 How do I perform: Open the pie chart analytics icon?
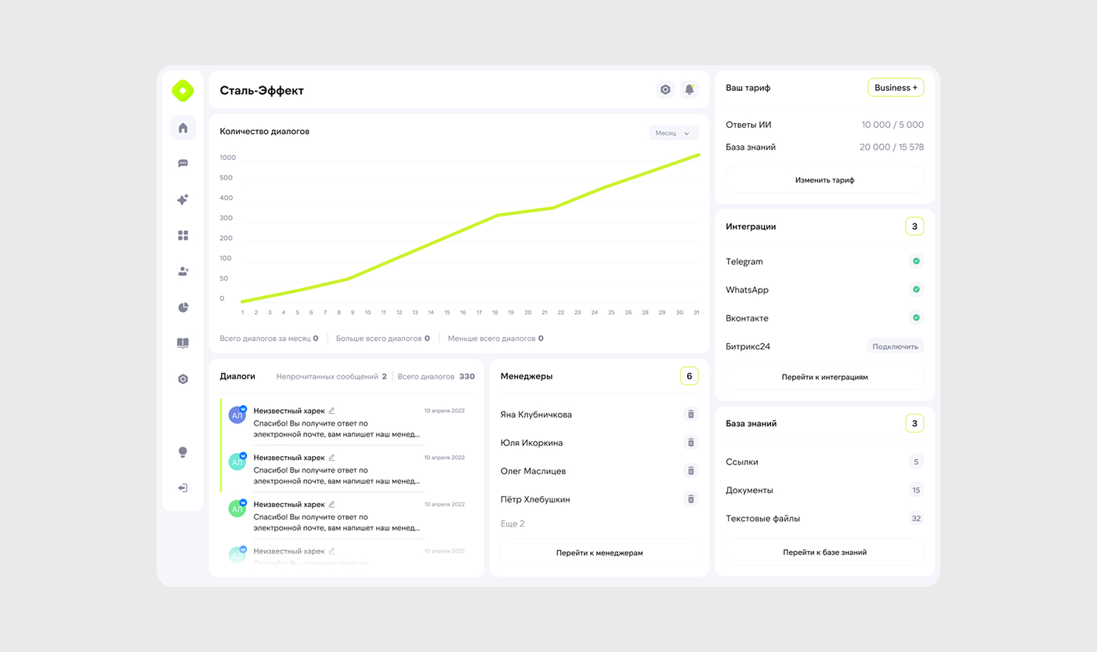(x=183, y=307)
